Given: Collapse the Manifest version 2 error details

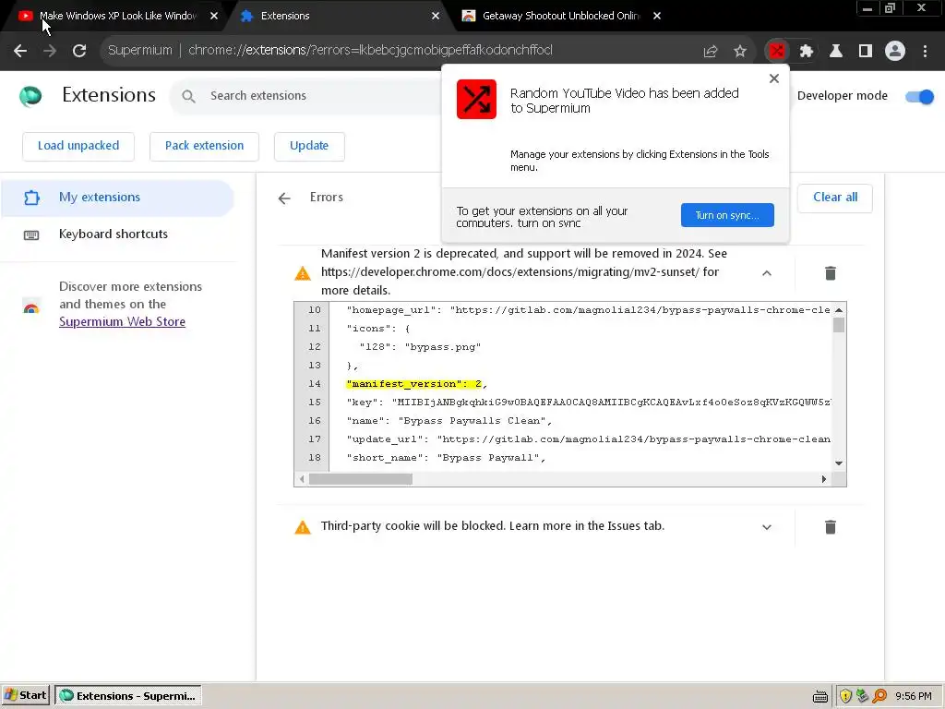Looking at the screenshot, I should 767,273.
